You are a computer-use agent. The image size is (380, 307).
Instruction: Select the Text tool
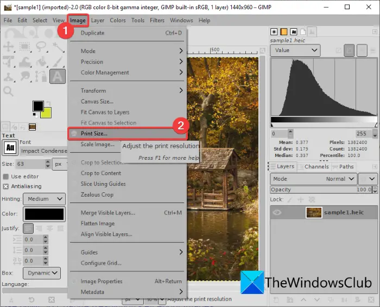[58, 76]
